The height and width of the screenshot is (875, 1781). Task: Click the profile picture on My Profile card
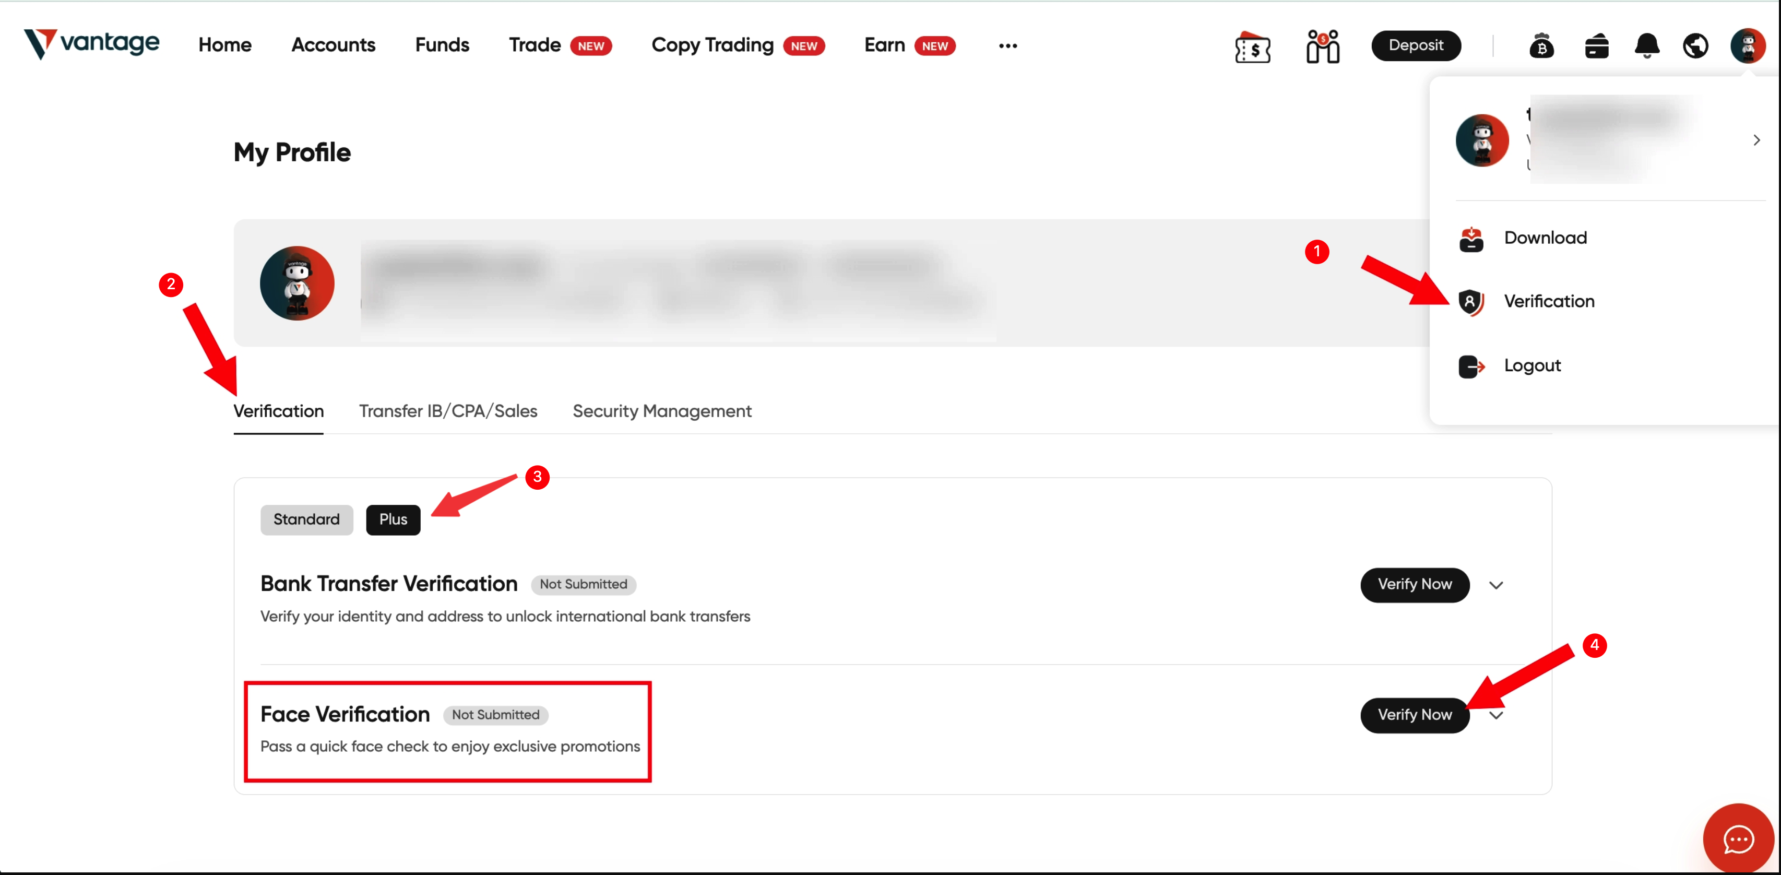(x=298, y=283)
